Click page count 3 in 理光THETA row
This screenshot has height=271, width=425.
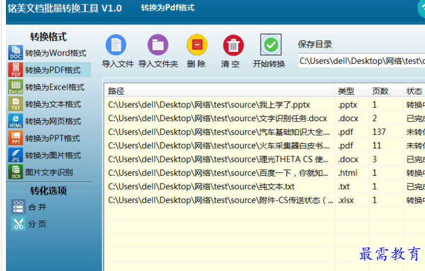(x=375, y=159)
